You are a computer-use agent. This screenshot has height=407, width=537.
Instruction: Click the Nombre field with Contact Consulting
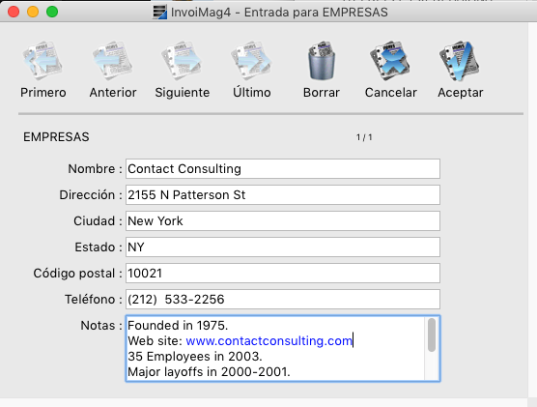pyautogui.click(x=283, y=169)
